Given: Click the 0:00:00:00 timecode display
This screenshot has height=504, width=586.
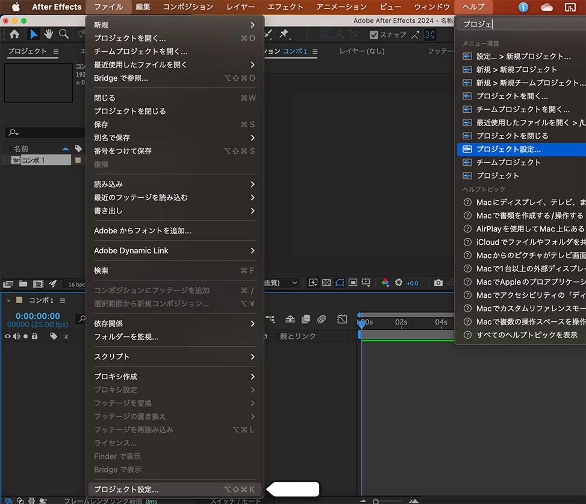Looking at the screenshot, I should [38, 316].
